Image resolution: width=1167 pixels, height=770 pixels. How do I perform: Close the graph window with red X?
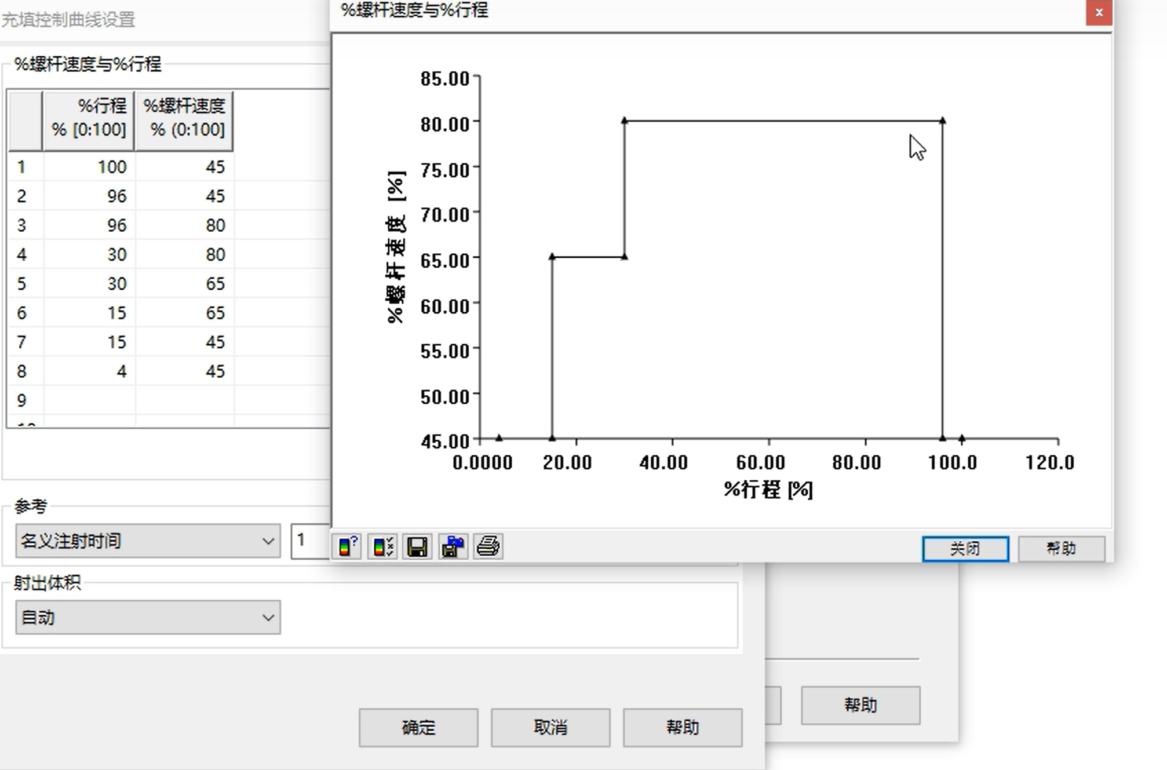[1098, 13]
